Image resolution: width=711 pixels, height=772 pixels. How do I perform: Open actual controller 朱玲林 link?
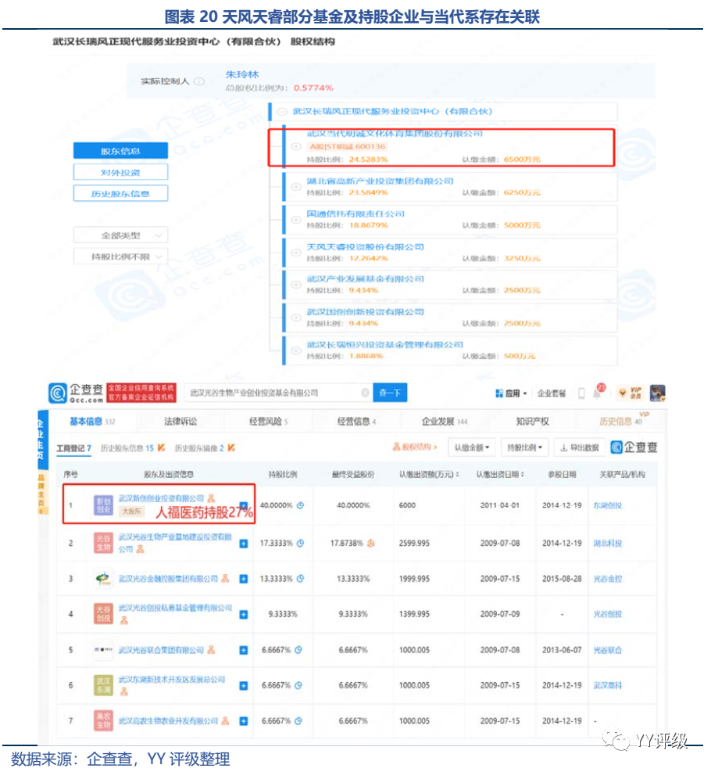(x=242, y=74)
